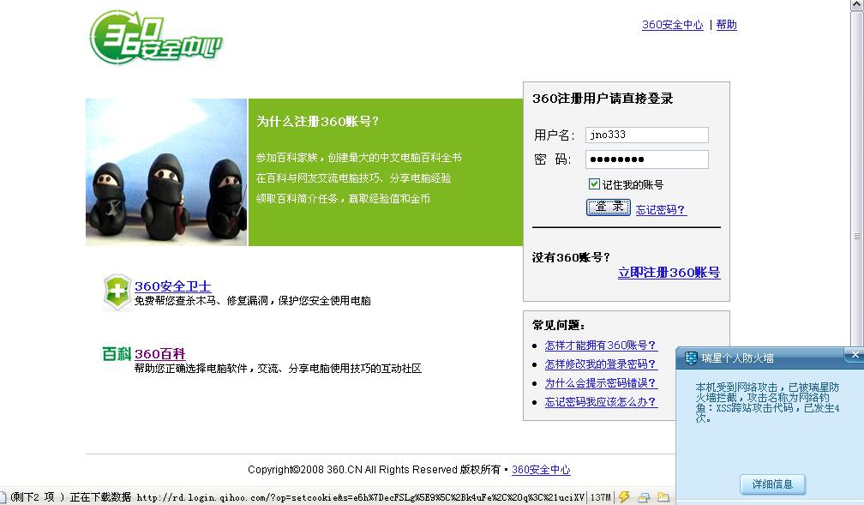The width and height of the screenshot is (864, 505).
Task: Click the Rising firewall popup shield icon
Action: tap(691, 358)
